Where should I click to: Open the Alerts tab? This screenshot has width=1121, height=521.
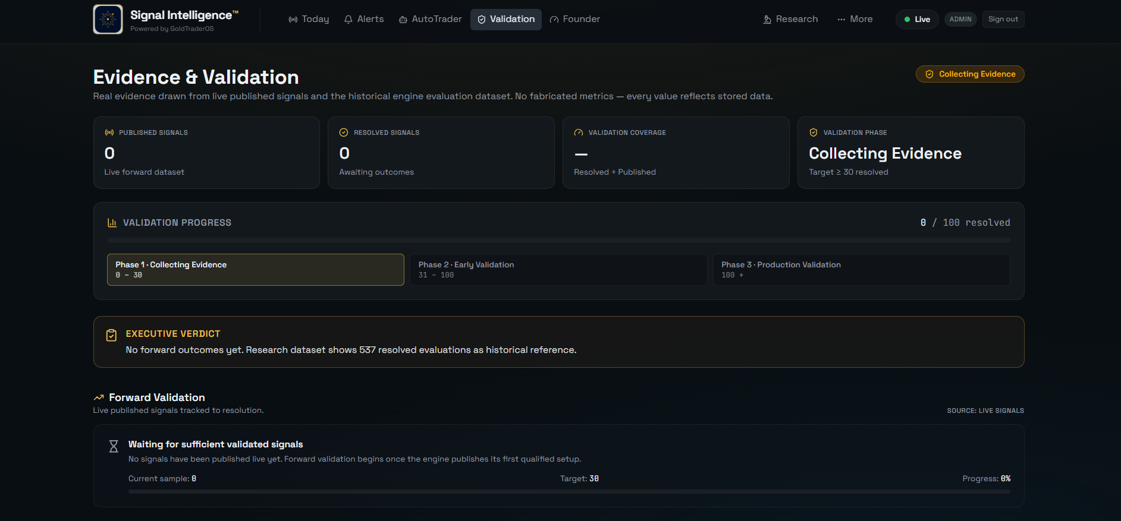tap(364, 19)
